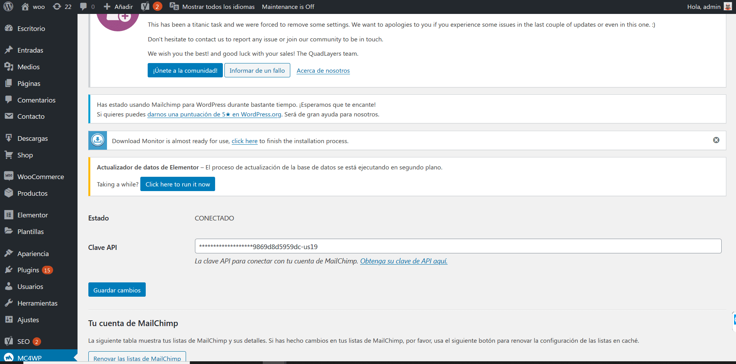
Task: Click the Apariencia brush icon
Action: coord(9,253)
